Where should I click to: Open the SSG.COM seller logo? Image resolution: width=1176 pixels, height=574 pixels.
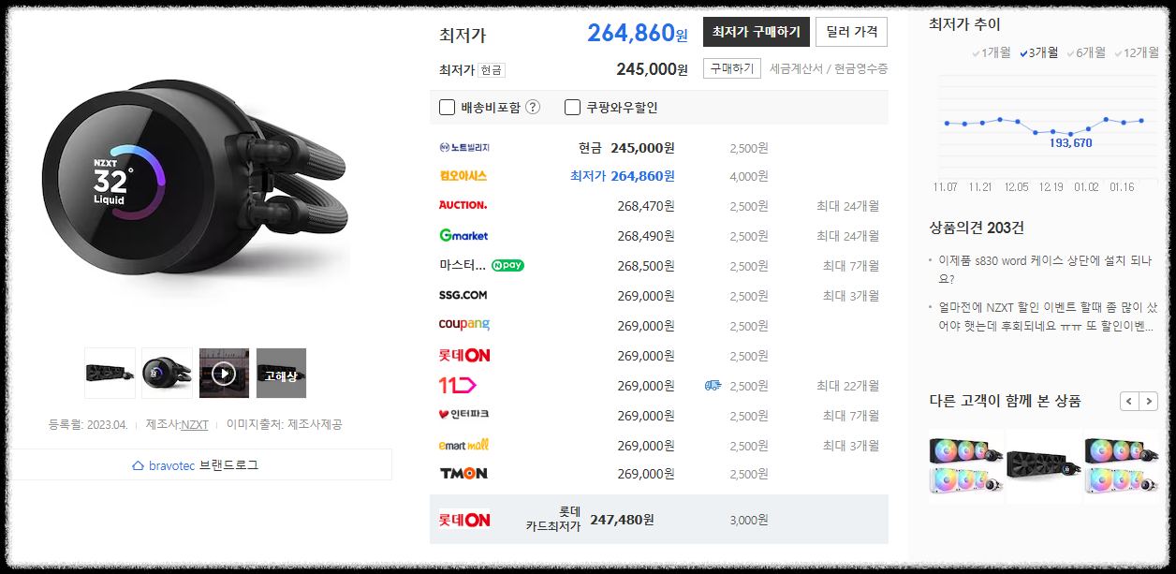tap(463, 295)
